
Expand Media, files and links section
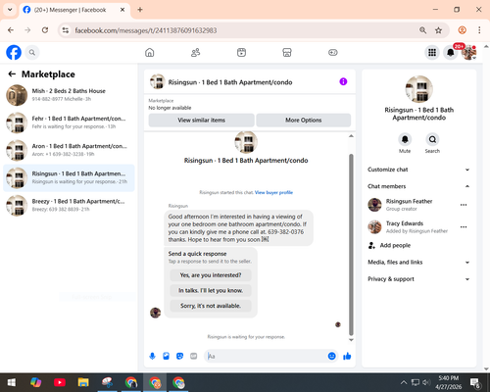418,262
